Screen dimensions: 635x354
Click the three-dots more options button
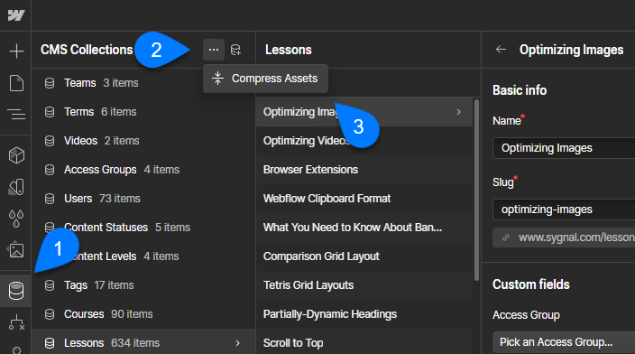[x=214, y=50]
